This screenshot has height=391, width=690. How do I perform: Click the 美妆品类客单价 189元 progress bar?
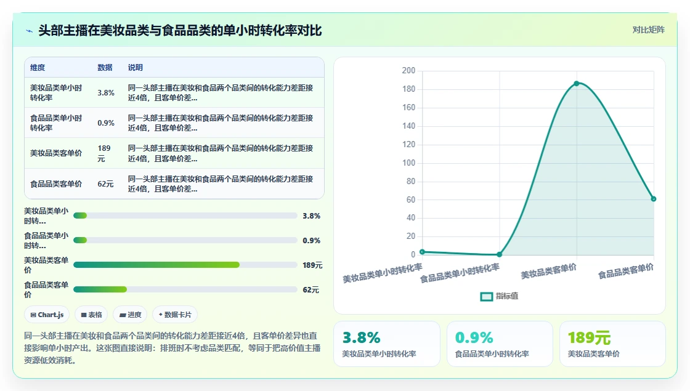[185, 265]
